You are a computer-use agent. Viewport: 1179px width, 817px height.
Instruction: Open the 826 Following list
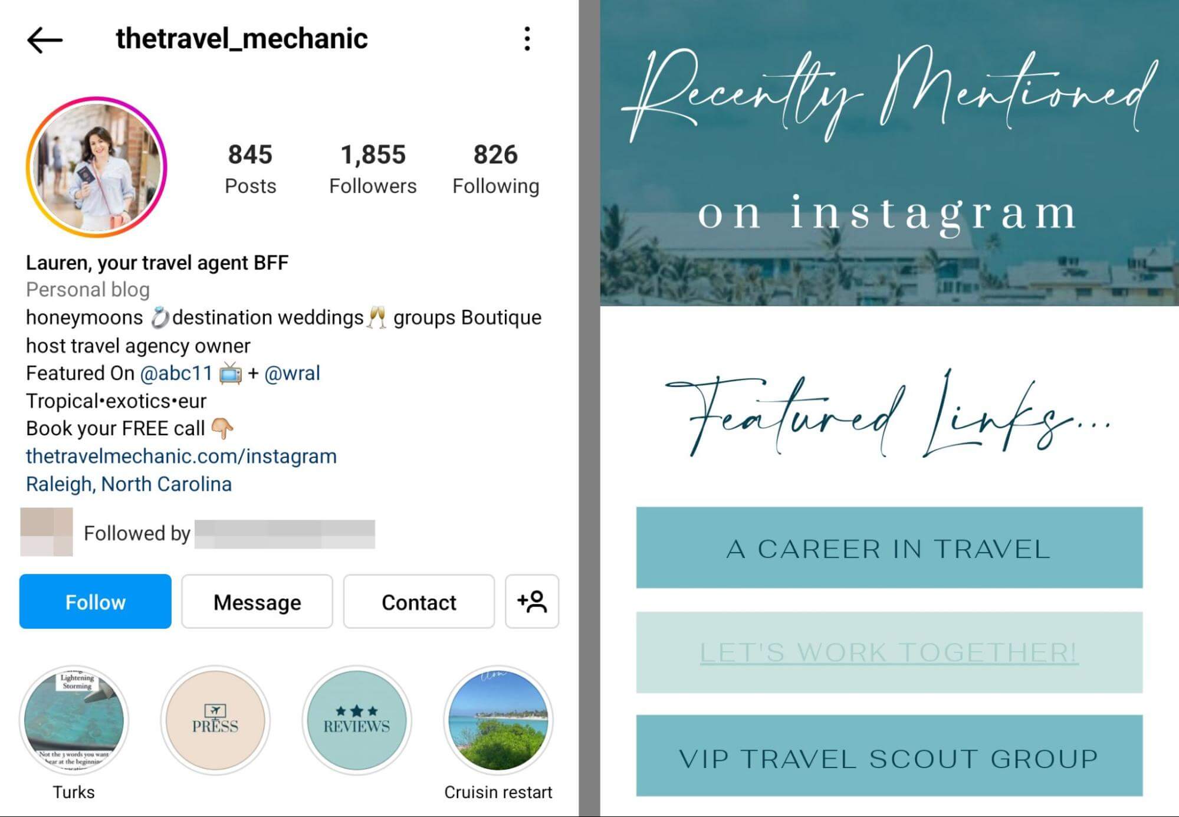click(495, 167)
